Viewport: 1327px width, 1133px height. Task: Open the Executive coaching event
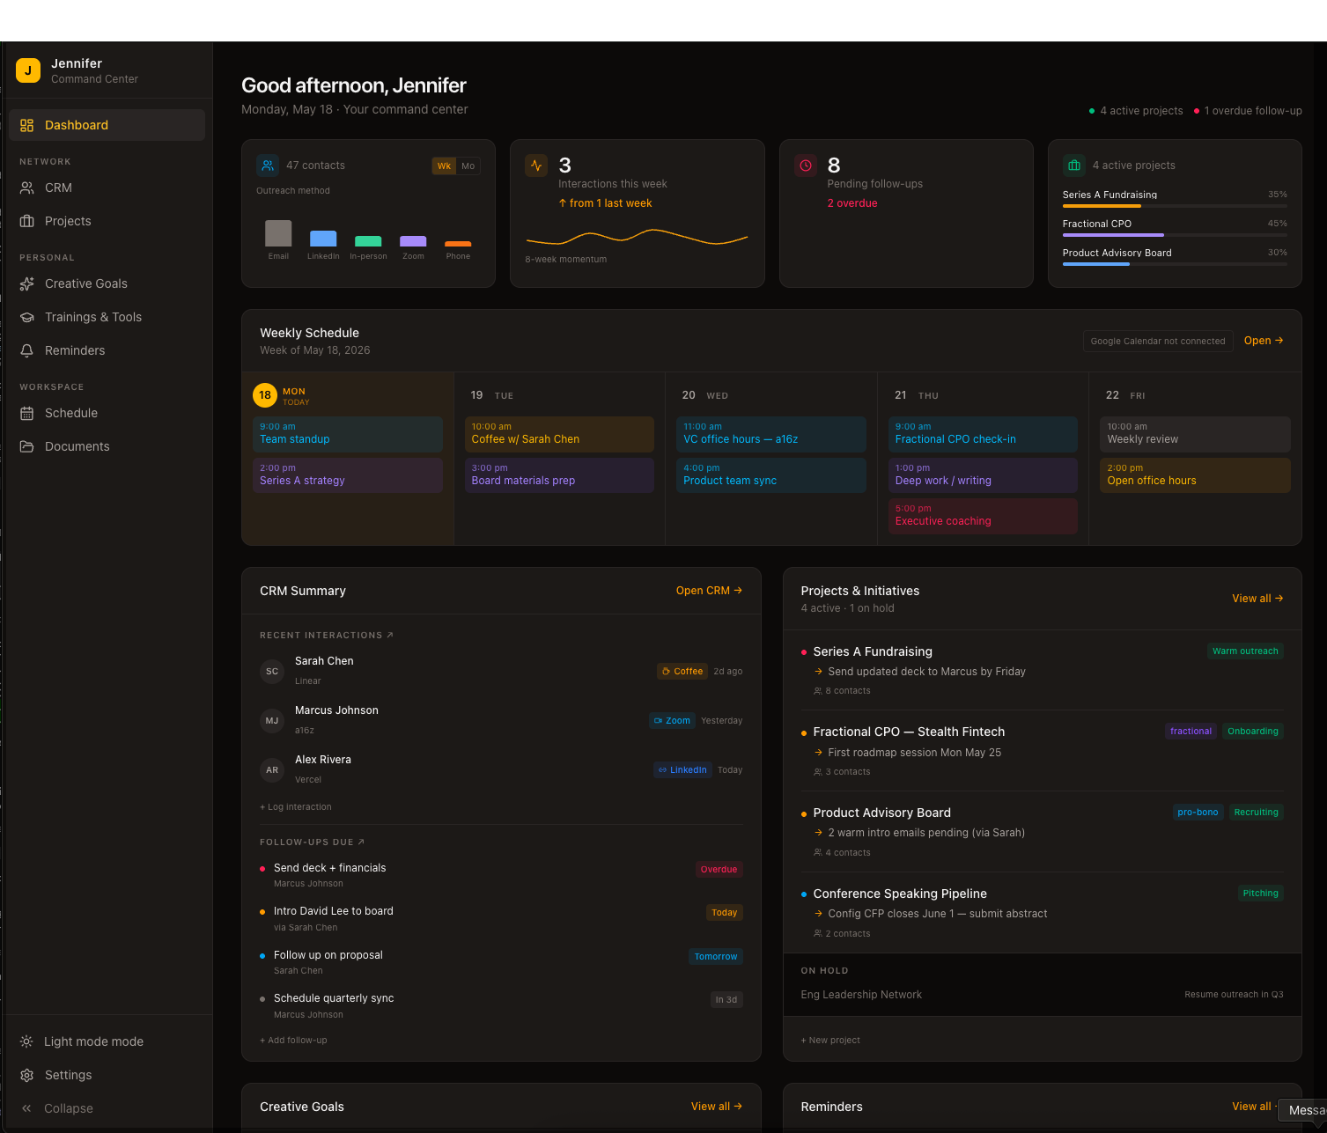point(983,516)
